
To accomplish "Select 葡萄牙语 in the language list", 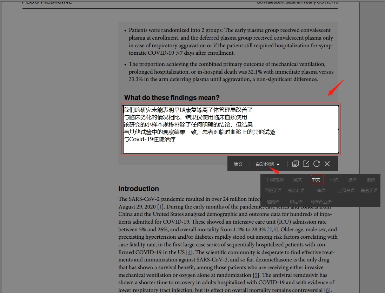I will tap(369, 191).
